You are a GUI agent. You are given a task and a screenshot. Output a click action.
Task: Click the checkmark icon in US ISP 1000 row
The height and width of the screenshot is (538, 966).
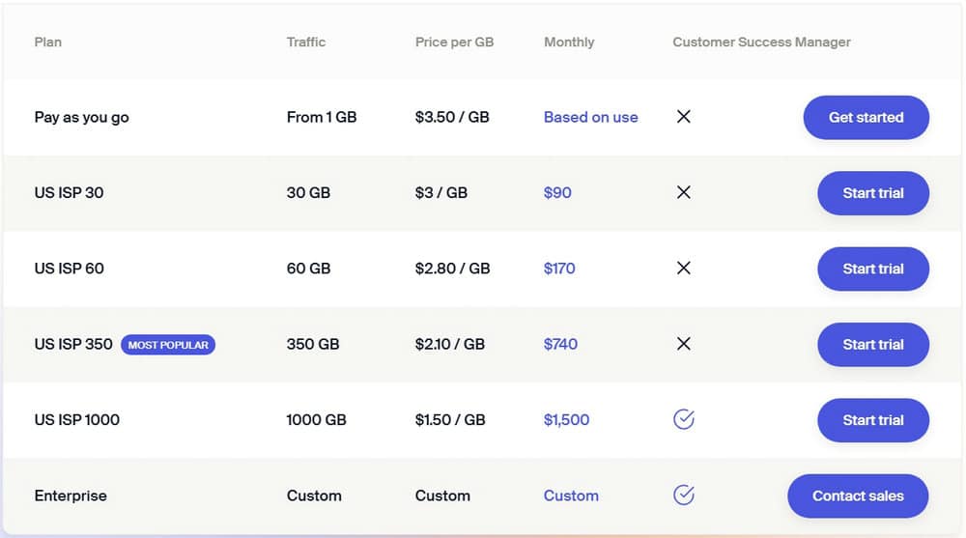(x=684, y=419)
